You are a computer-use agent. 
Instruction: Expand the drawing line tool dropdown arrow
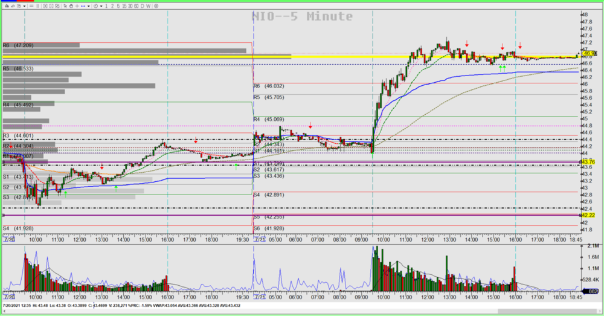pyautogui.click(x=88, y=6)
